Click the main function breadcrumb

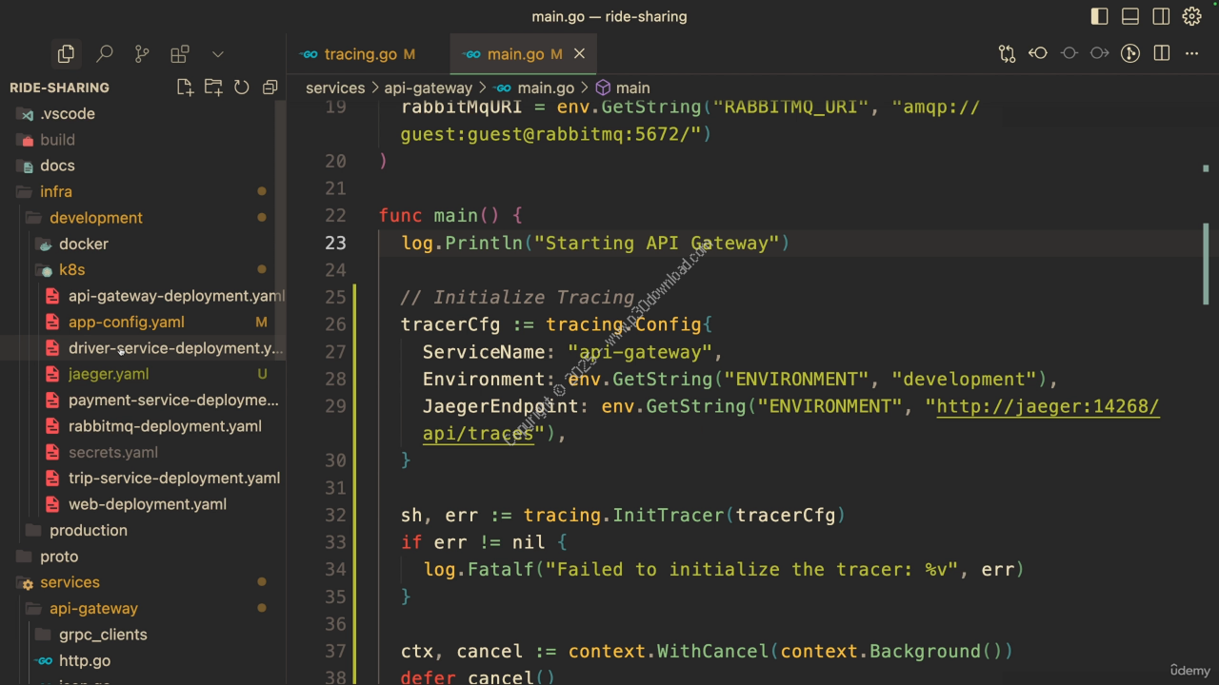tap(632, 88)
